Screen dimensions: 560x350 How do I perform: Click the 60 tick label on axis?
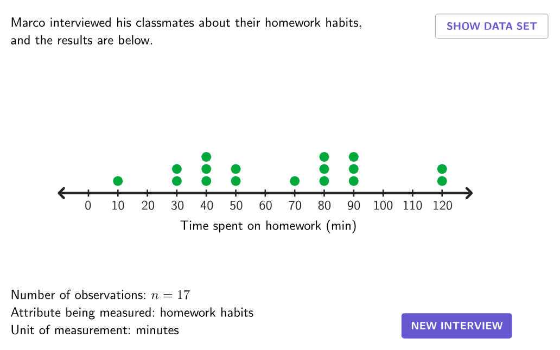coord(265,206)
